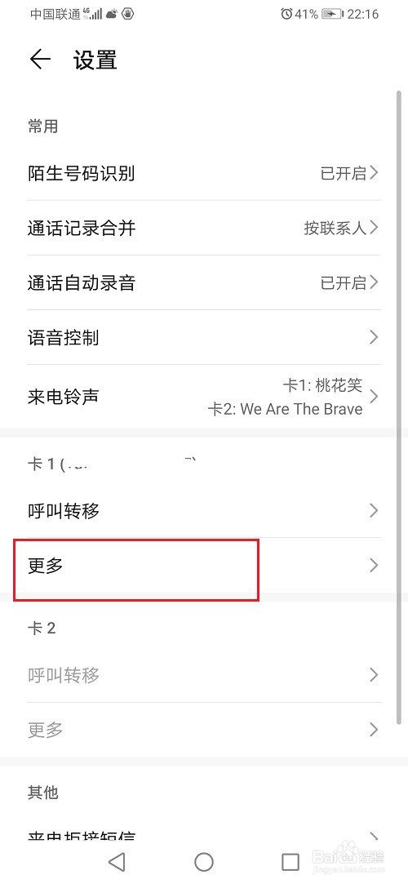This screenshot has width=408, height=884.
Task: Open 通话自动录音 setting showing 已开启
Action: pyautogui.click(x=204, y=282)
